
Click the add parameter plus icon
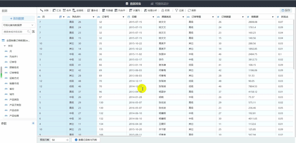click(x=33, y=124)
